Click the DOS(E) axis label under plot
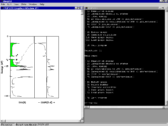168x126 pixels. click(x=22, y=102)
